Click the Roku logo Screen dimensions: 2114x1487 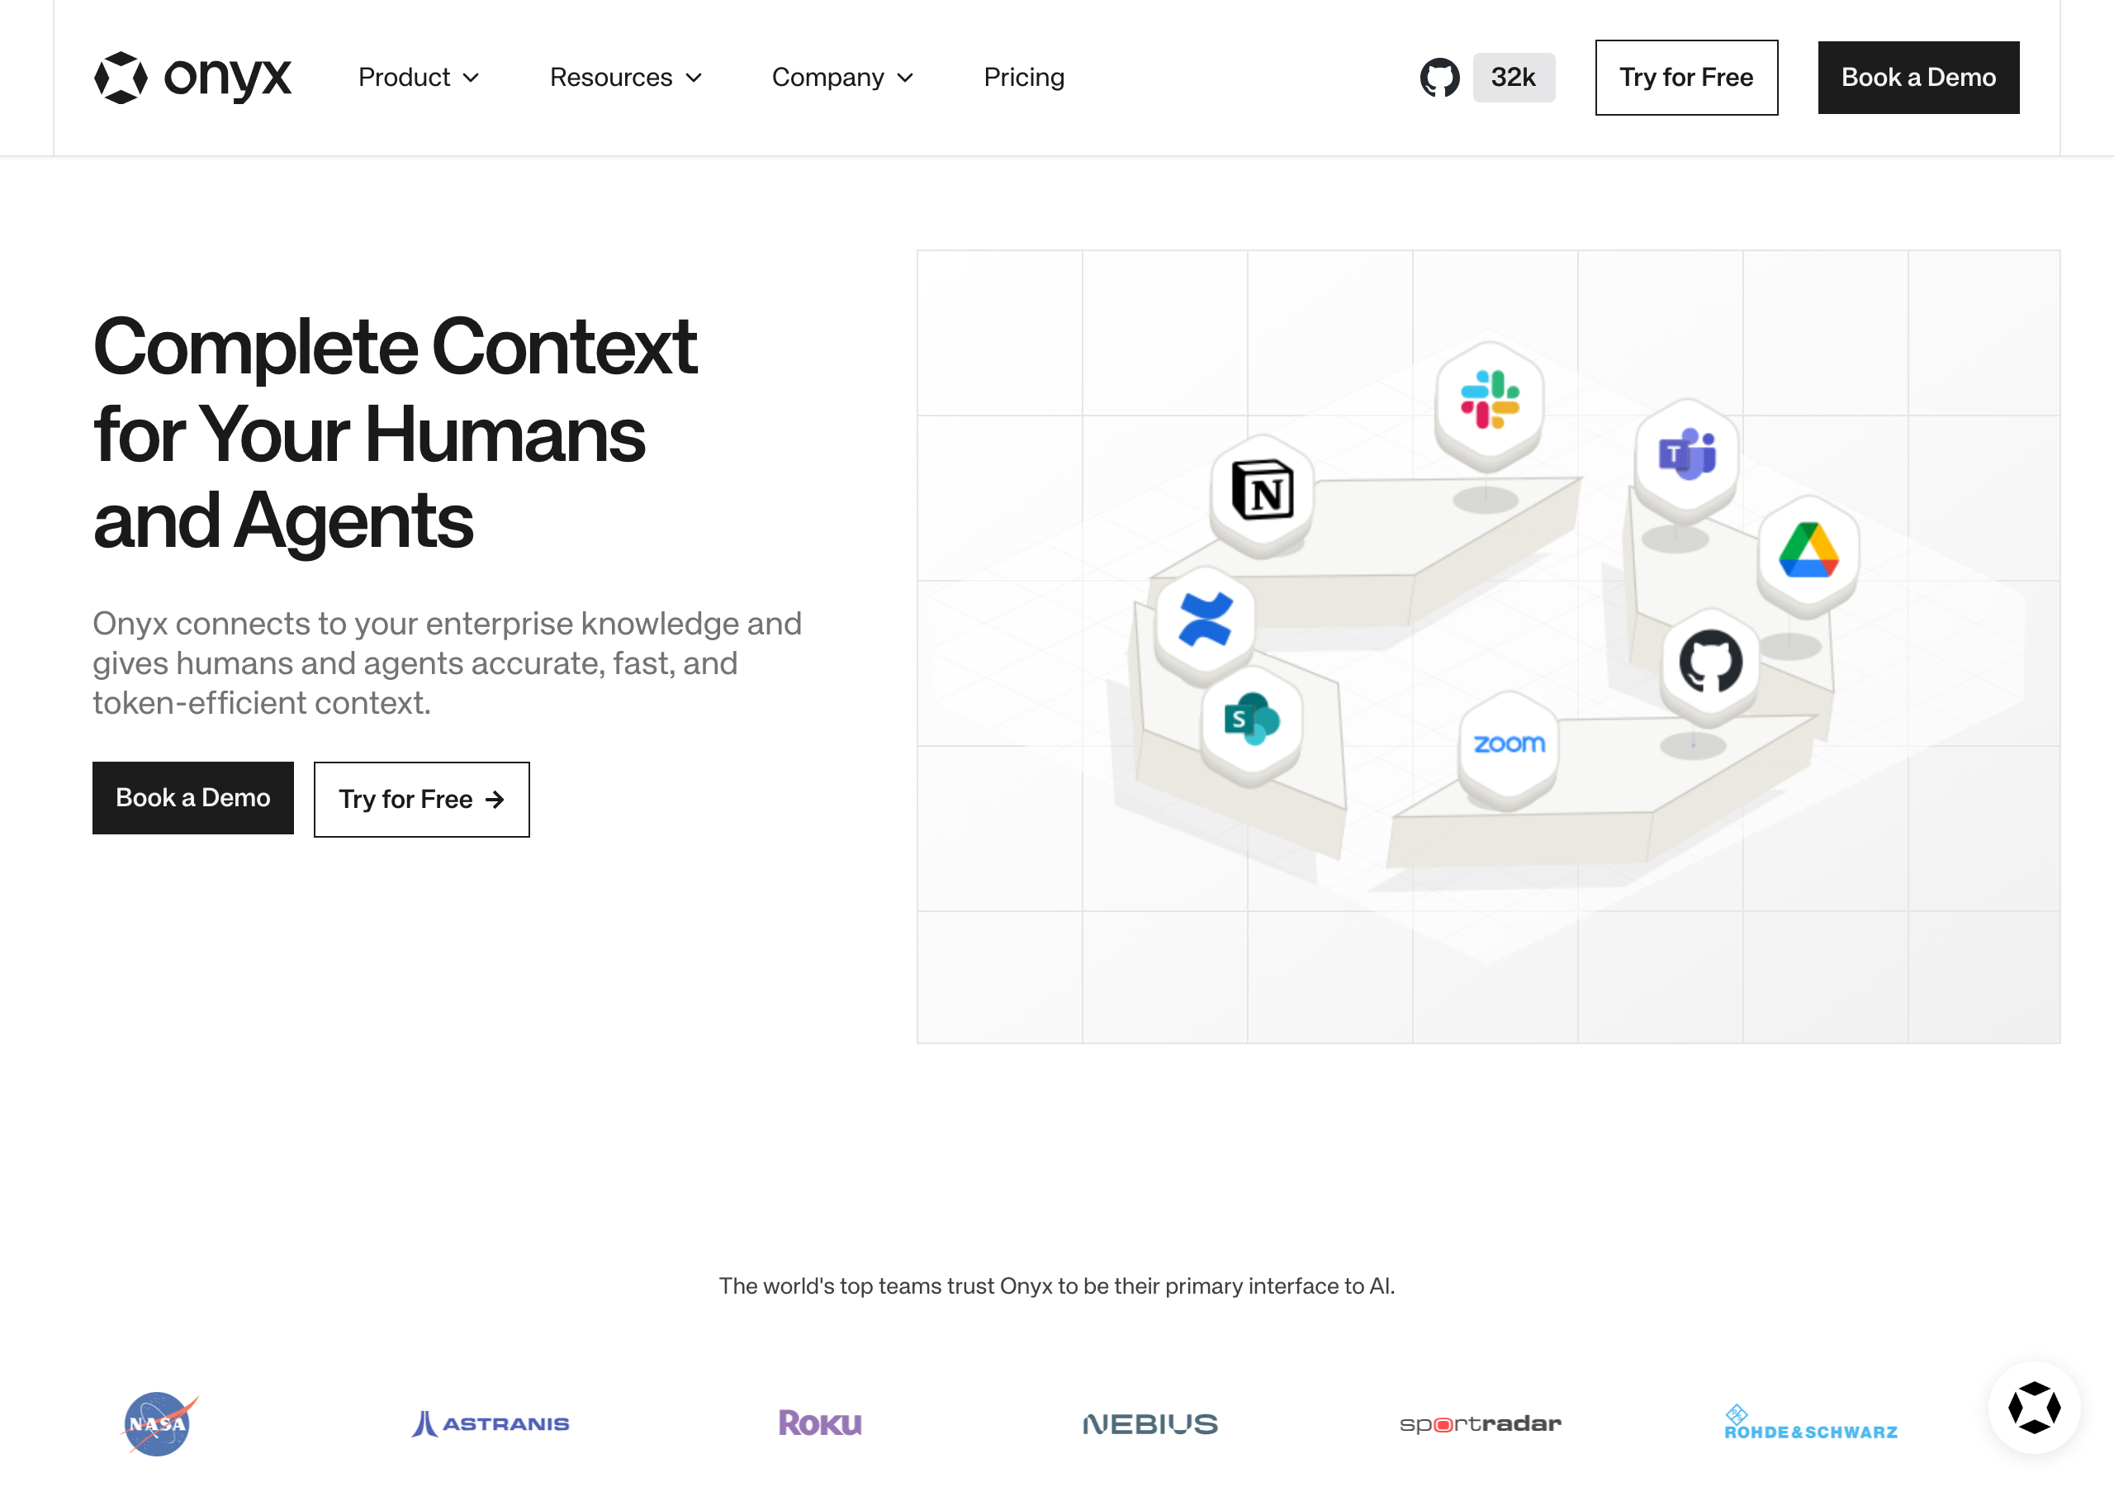[x=819, y=1423]
